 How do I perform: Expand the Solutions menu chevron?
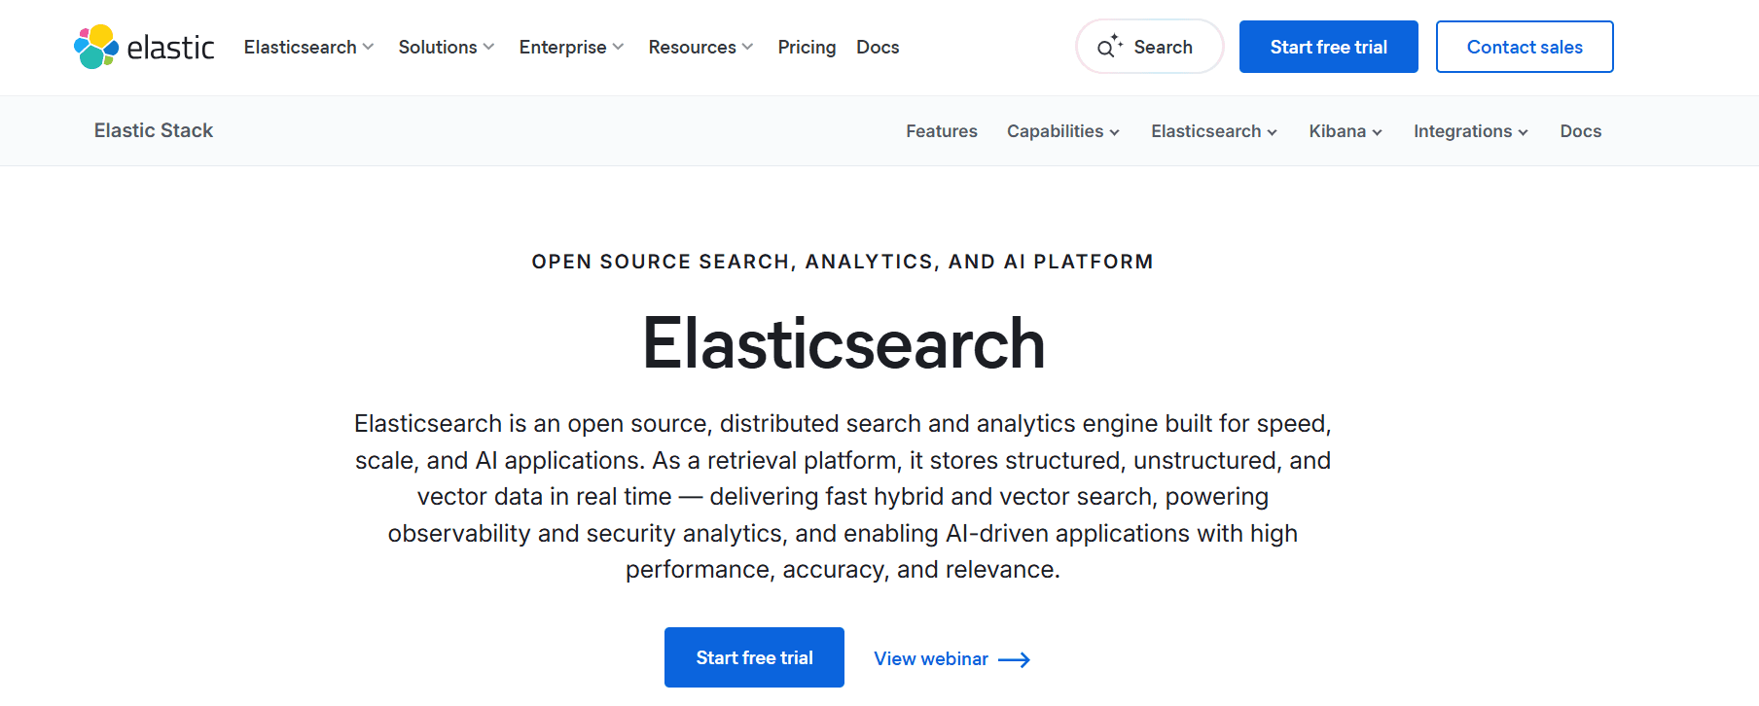[488, 47]
